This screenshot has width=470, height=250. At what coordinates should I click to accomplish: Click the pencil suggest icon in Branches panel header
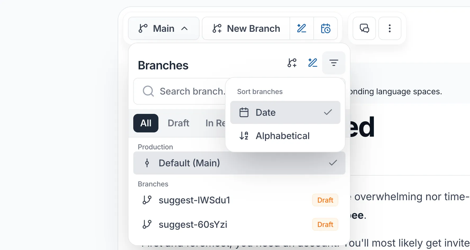tap(313, 63)
